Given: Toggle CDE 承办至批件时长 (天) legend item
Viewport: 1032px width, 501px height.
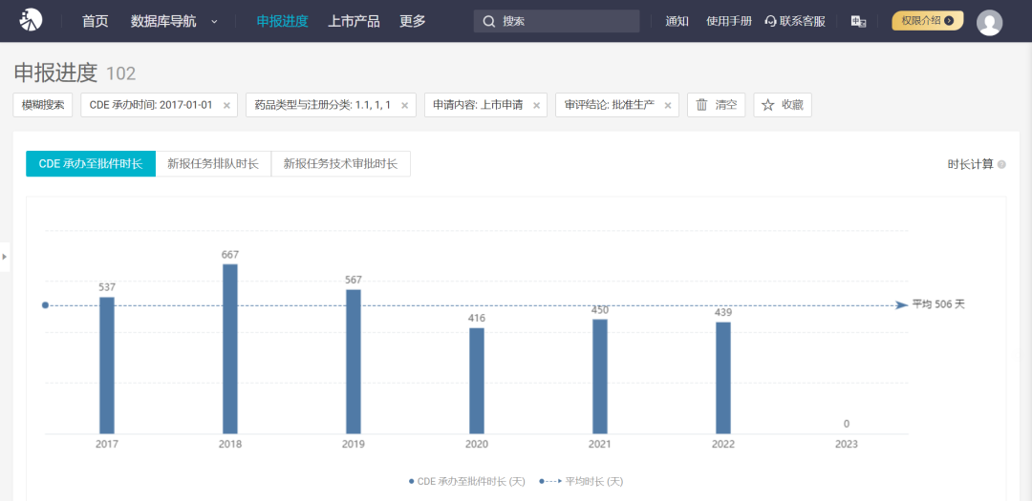Looking at the screenshot, I should [x=466, y=481].
